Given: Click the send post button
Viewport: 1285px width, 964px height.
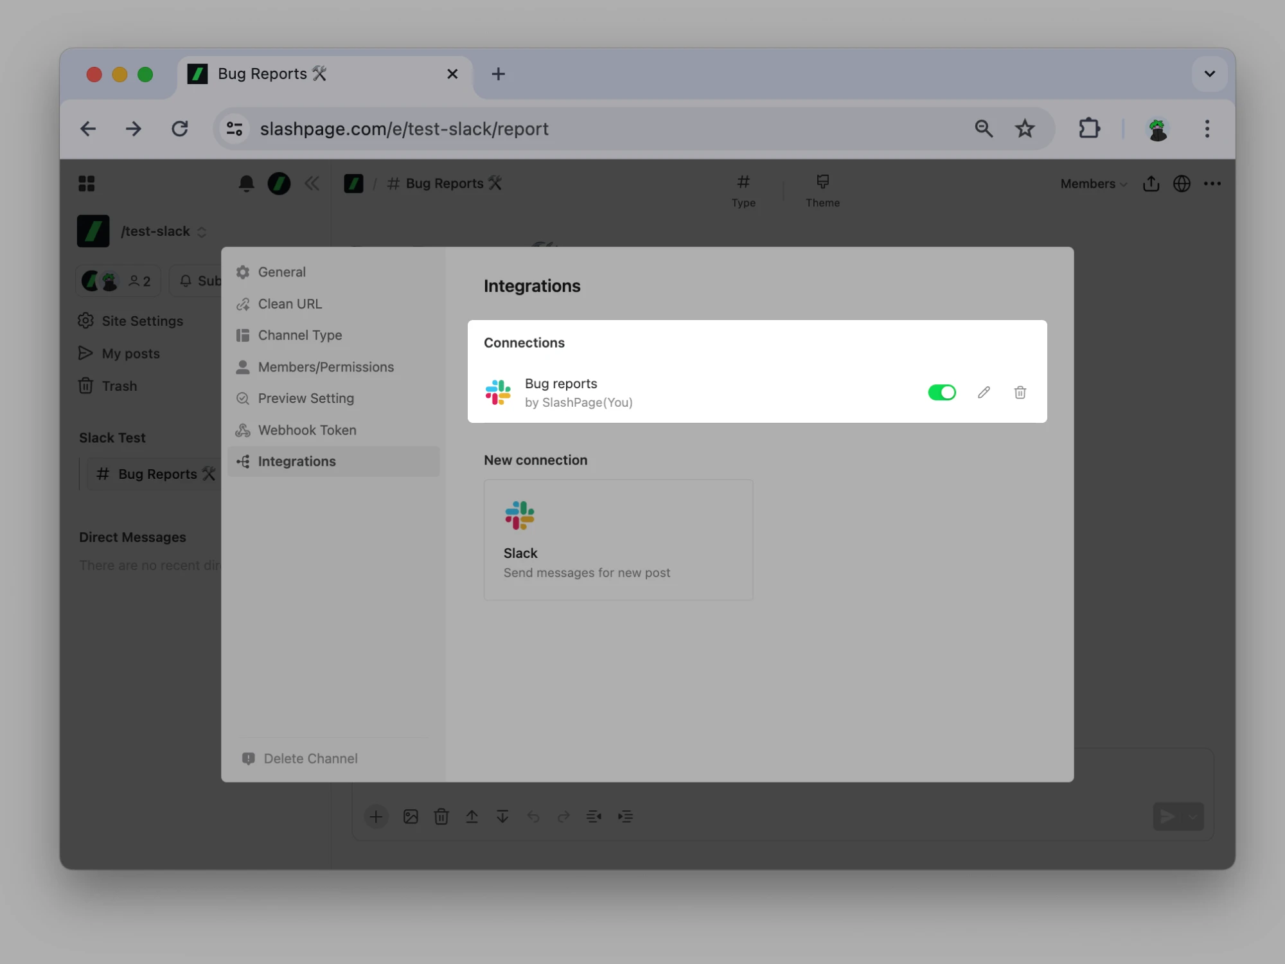Looking at the screenshot, I should (1167, 817).
